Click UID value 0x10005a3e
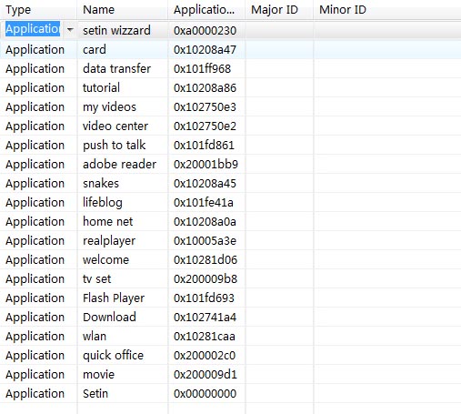This screenshot has height=414, width=461. tap(205, 240)
